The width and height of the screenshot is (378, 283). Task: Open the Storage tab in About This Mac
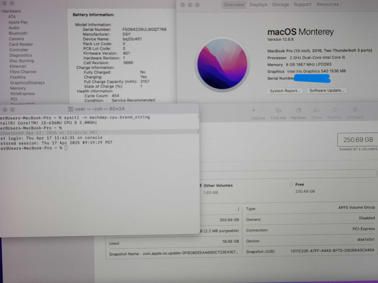[x=280, y=5]
